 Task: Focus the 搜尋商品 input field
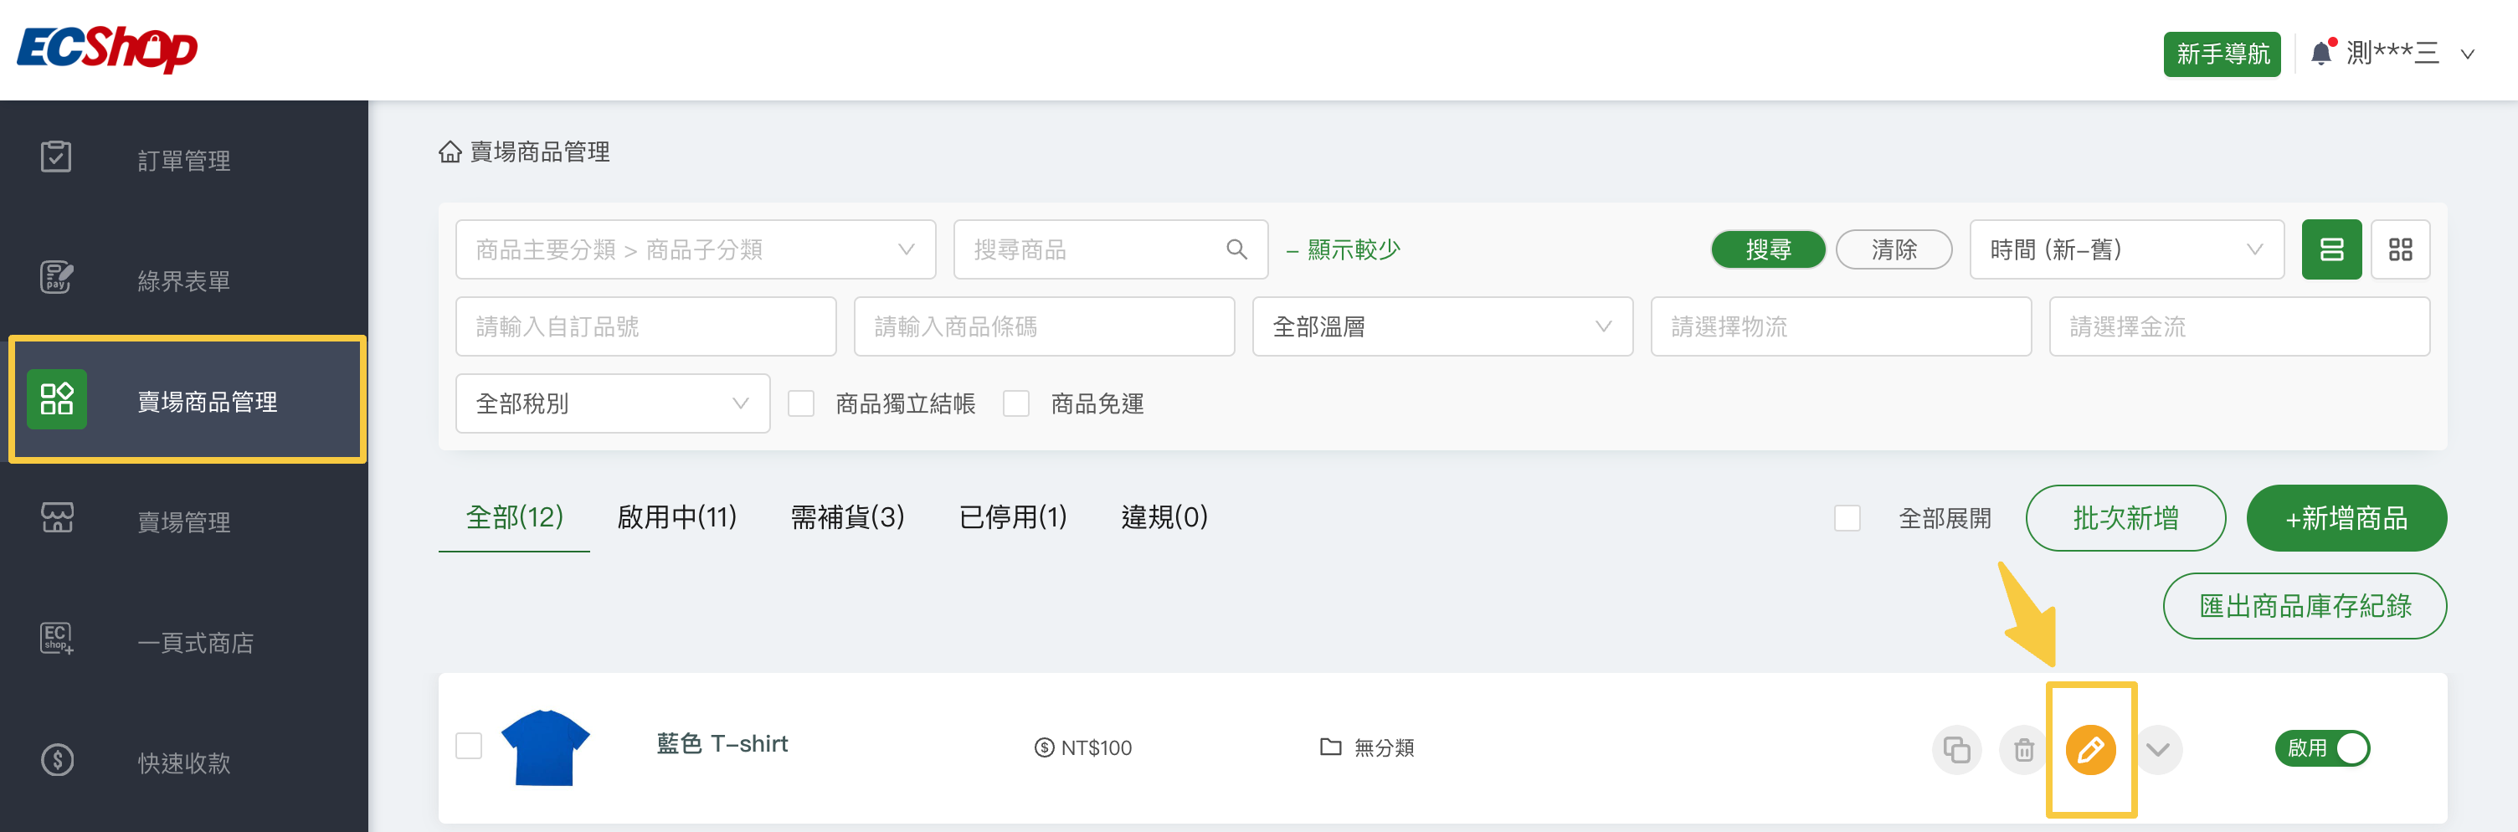pyautogui.click(x=1111, y=249)
